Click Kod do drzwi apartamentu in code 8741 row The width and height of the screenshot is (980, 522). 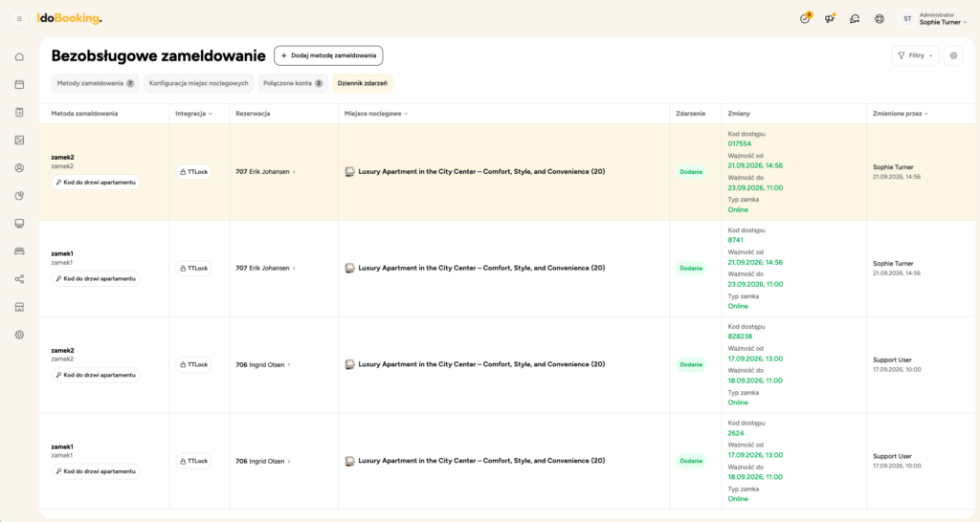[x=96, y=278]
